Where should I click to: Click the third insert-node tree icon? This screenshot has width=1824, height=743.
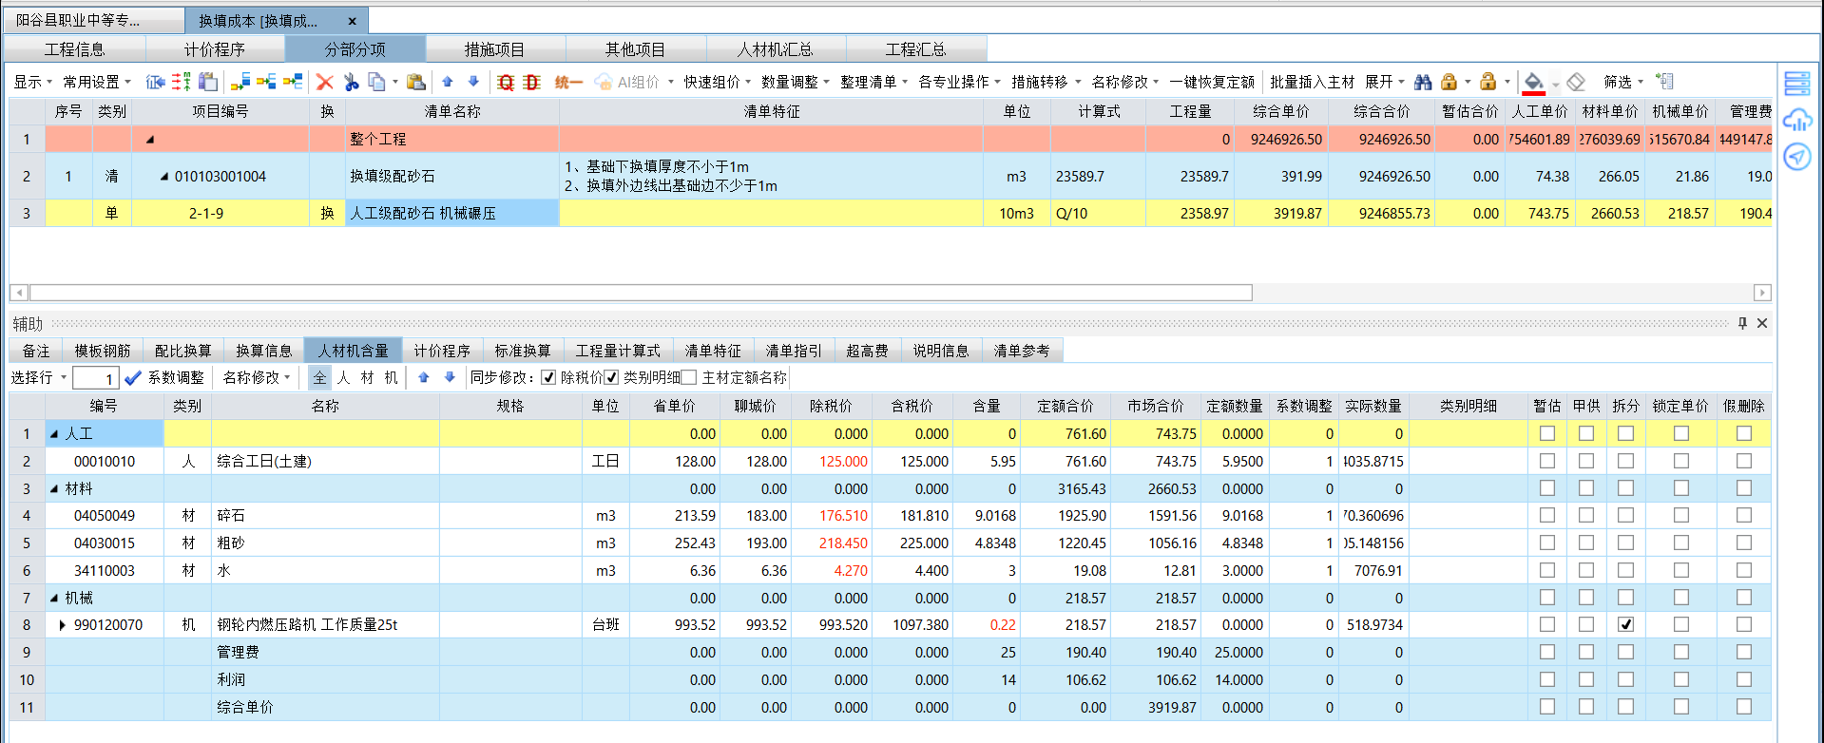coord(293,83)
